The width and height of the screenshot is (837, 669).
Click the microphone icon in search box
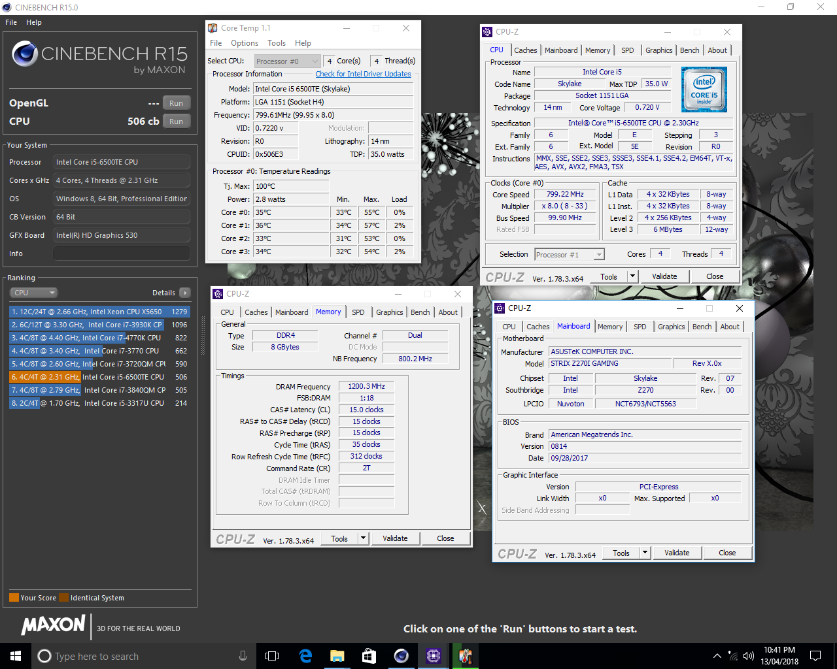[243, 656]
